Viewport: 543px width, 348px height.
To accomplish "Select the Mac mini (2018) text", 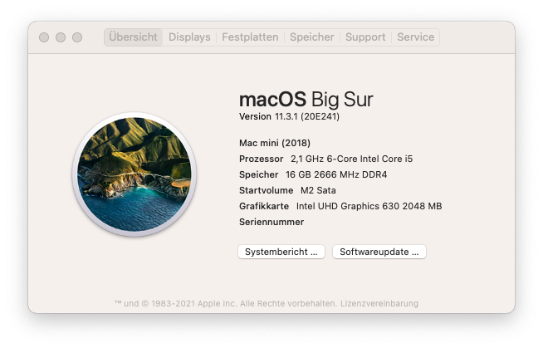I will [x=275, y=143].
